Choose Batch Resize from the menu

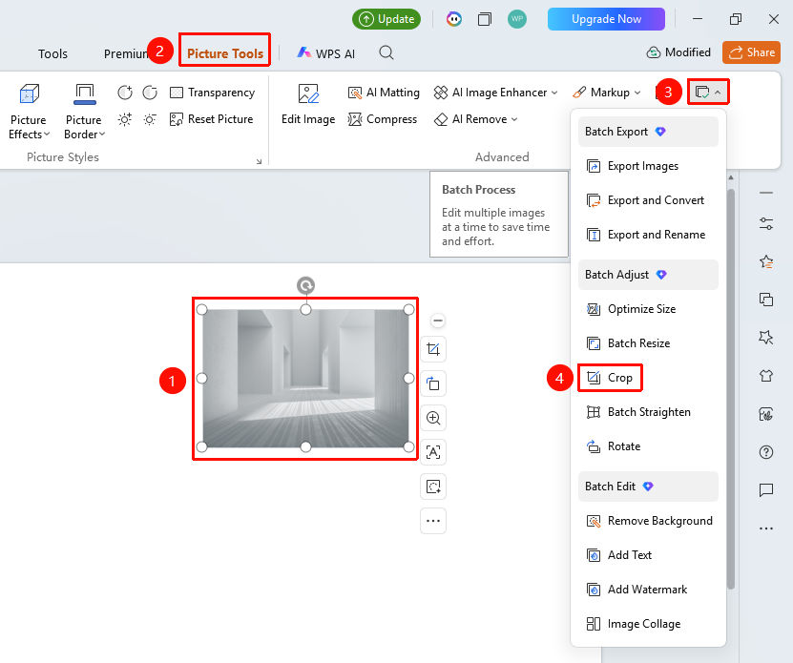click(x=648, y=343)
